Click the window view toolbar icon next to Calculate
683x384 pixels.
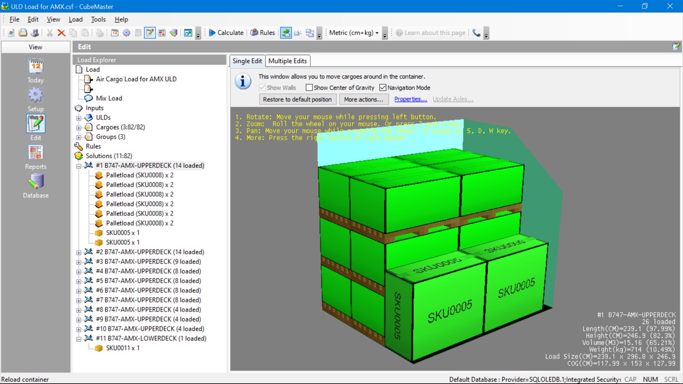[188, 33]
